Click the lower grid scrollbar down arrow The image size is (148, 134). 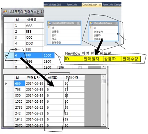tap(104, 125)
